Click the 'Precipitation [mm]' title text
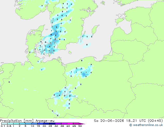Viewport: 164px width, 127px height. tap(17, 121)
